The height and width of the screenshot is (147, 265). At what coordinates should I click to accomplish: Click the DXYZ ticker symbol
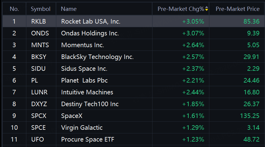click(x=39, y=104)
